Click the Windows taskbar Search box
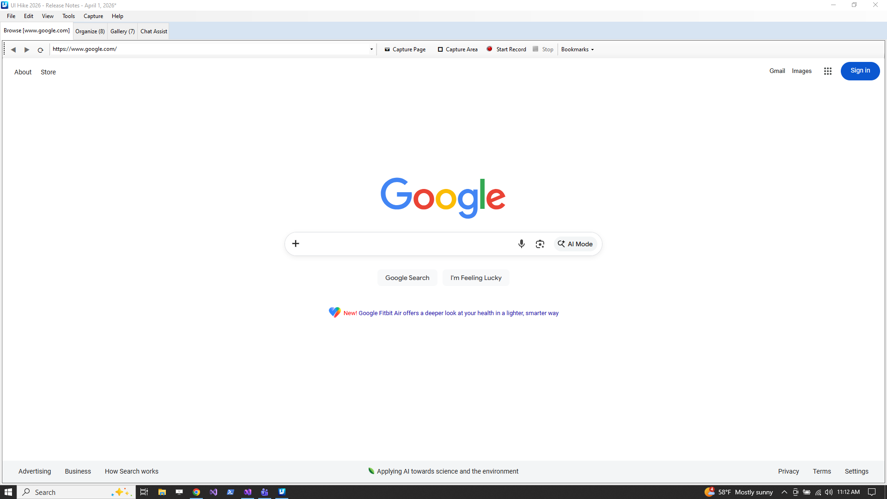Screen dimensions: 887x499 tap(76, 492)
